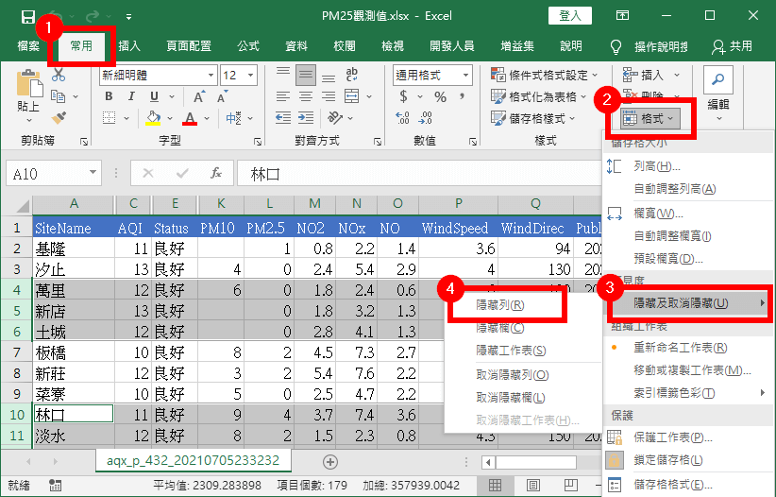The width and height of the screenshot is (776, 497).
Task: Apply yellow fill color bucket
Action: (x=153, y=118)
